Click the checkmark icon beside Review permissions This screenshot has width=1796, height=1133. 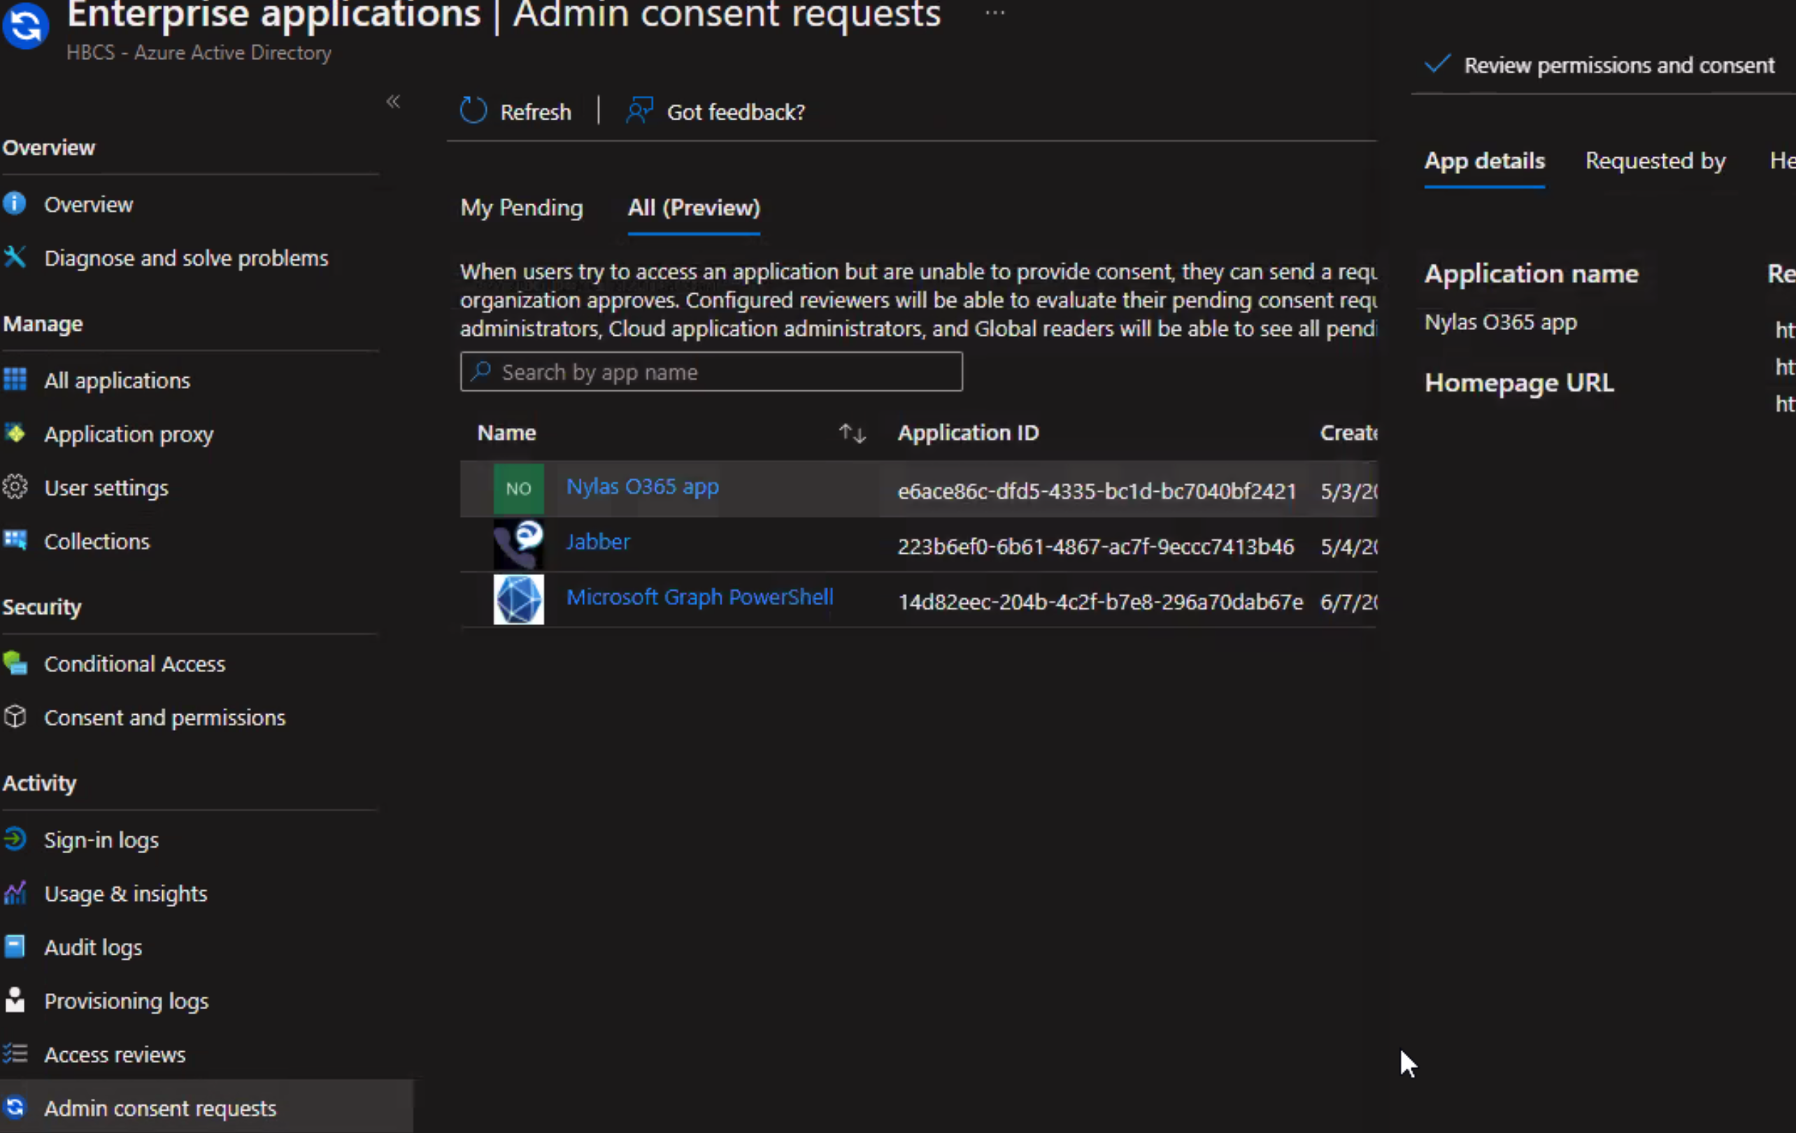point(1437,64)
